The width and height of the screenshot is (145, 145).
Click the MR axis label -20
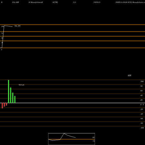[x=142, y=109]
